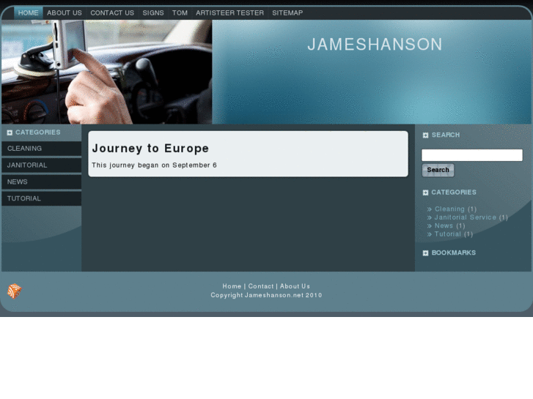The width and height of the screenshot is (533, 399).
Task: Click the footer Contact link
Action: click(261, 286)
